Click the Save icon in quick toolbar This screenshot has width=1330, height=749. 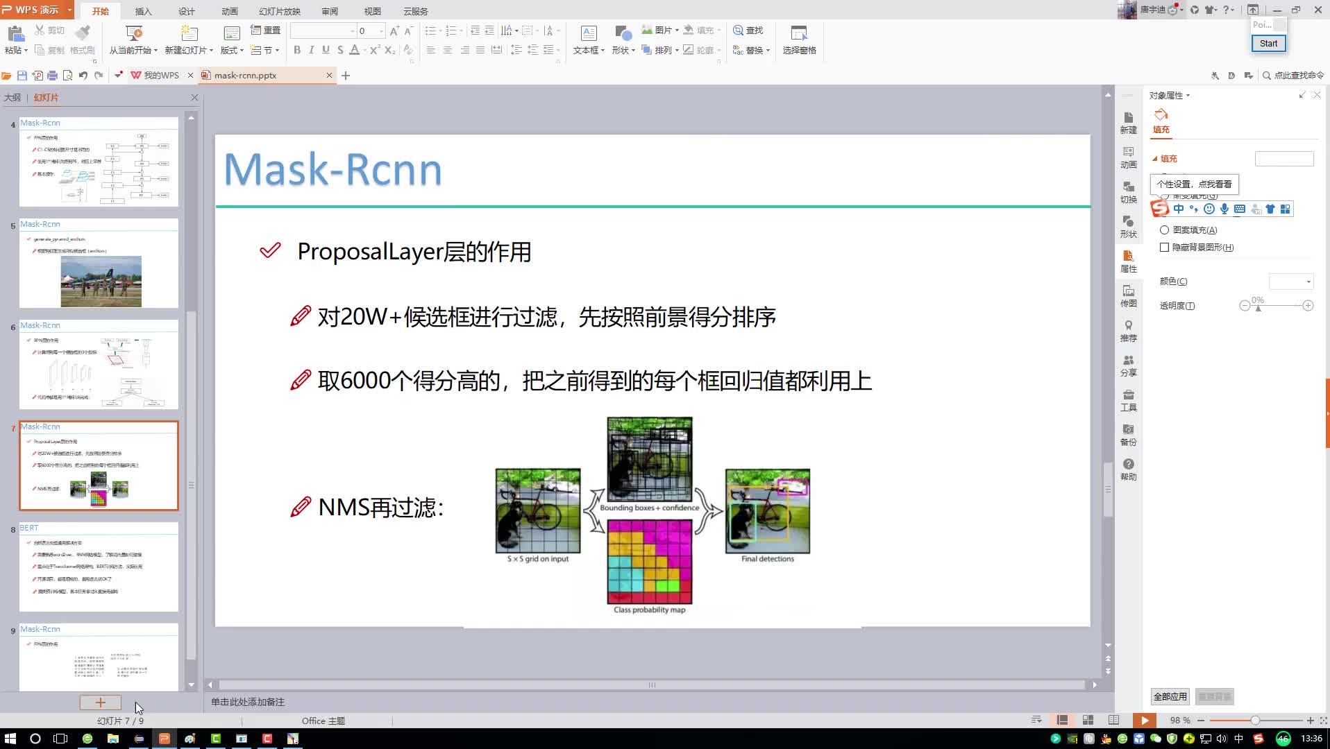tap(22, 75)
